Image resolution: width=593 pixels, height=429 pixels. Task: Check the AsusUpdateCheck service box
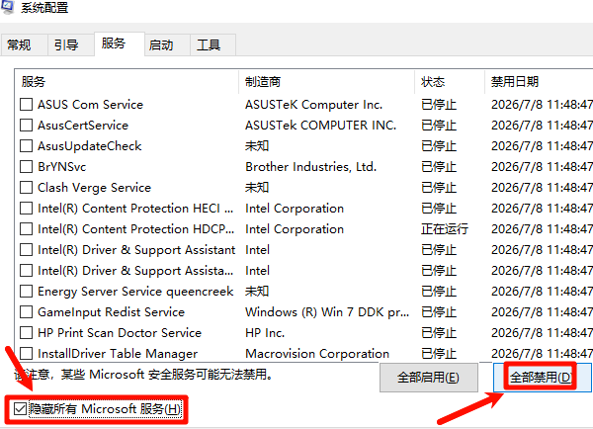(x=26, y=146)
